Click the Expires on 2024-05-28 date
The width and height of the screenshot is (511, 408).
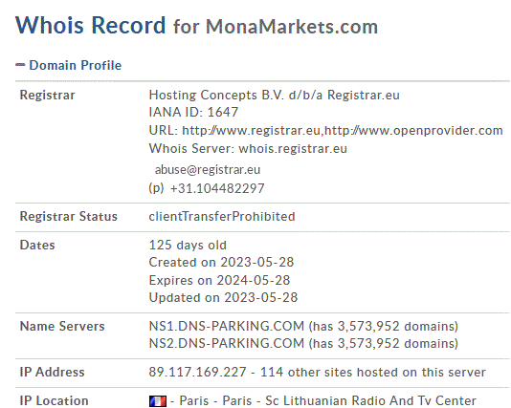point(219,281)
